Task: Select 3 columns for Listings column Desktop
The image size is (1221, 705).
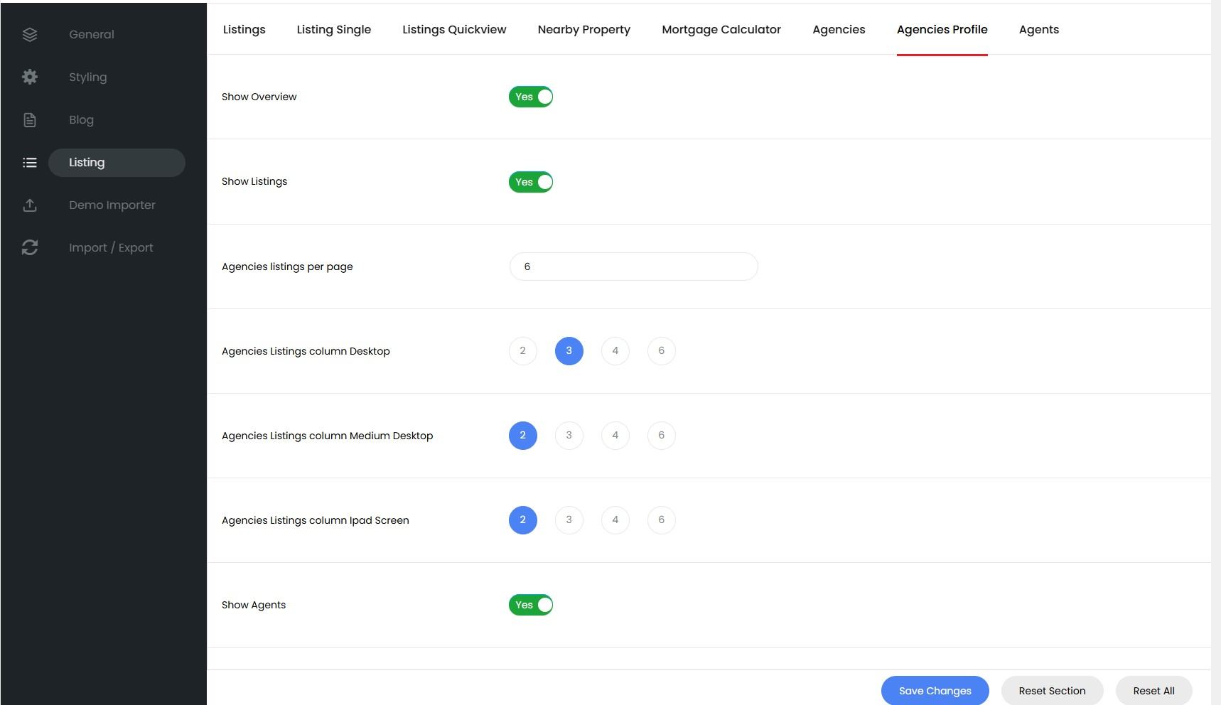Action: click(569, 350)
